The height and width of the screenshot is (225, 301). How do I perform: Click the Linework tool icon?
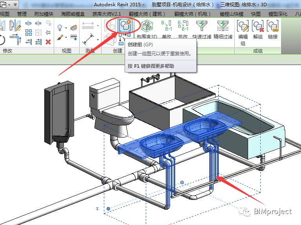(x=74, y=37)
